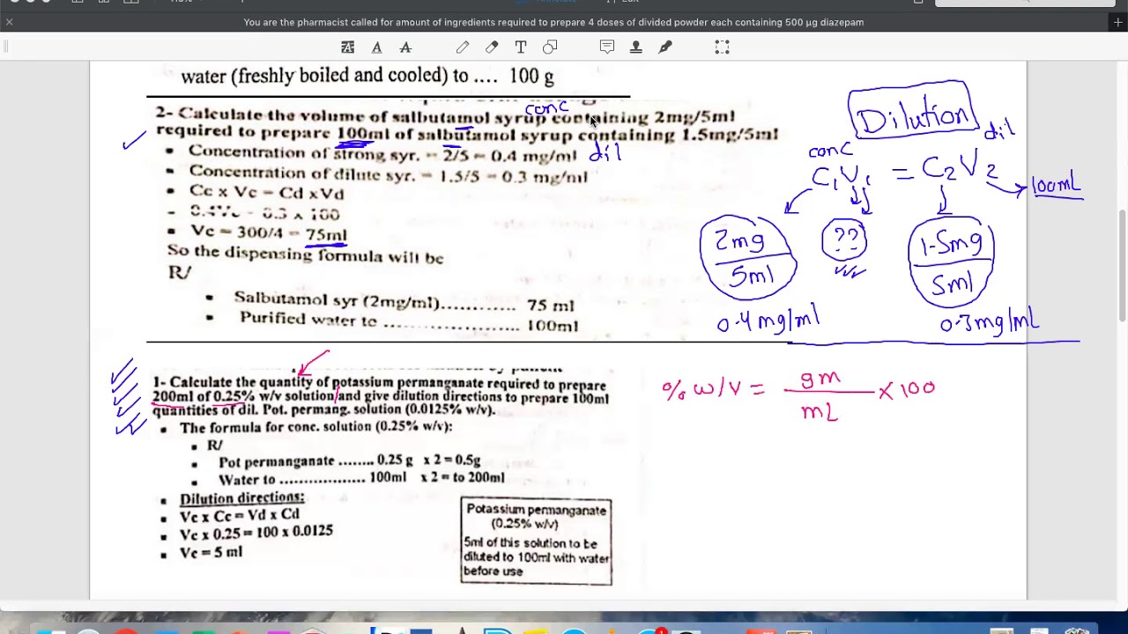Click the 'Concentration of strong syr.' line
This screenshot has width=1128, height=634.
[x=382, y=154]
